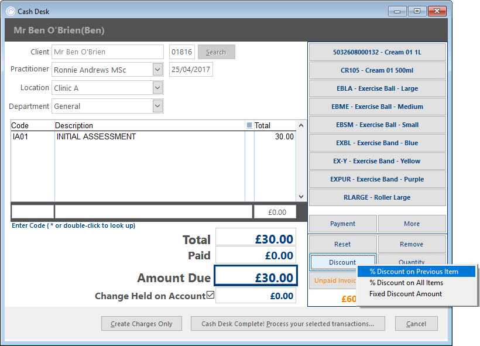Click the Search button
This screenshot has width=480, height=346.
217,52
